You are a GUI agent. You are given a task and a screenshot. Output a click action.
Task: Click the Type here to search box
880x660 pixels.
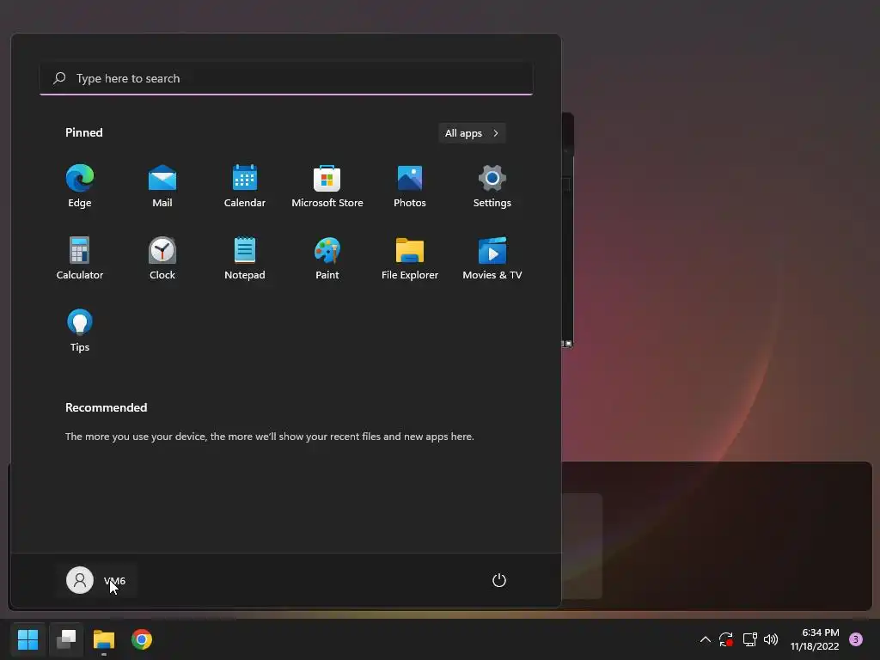(x=286, y=78)
